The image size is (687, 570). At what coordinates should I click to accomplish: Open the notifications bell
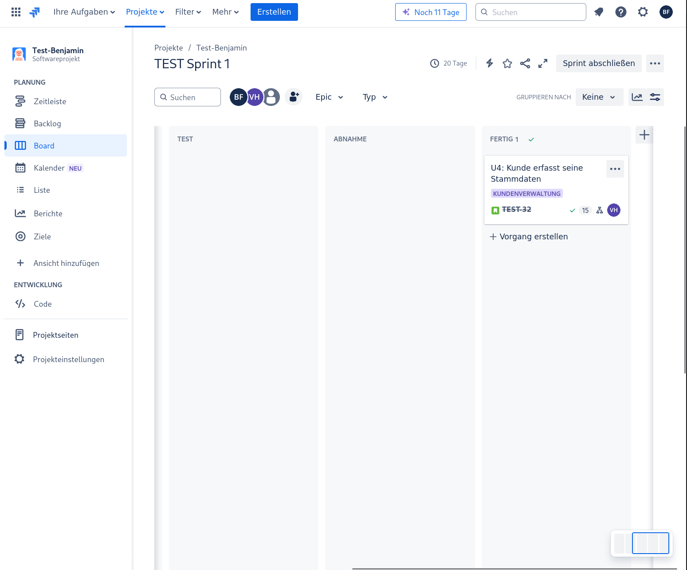point(599,12)
